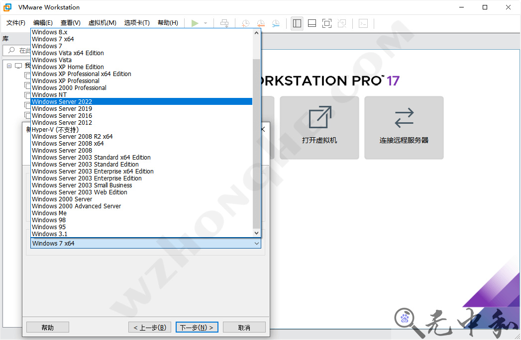Click the send Ctrl+Alt+Del toolbar icon
Image resolution: width=521 pixels, height=340 pixels.
pos(224,23)
